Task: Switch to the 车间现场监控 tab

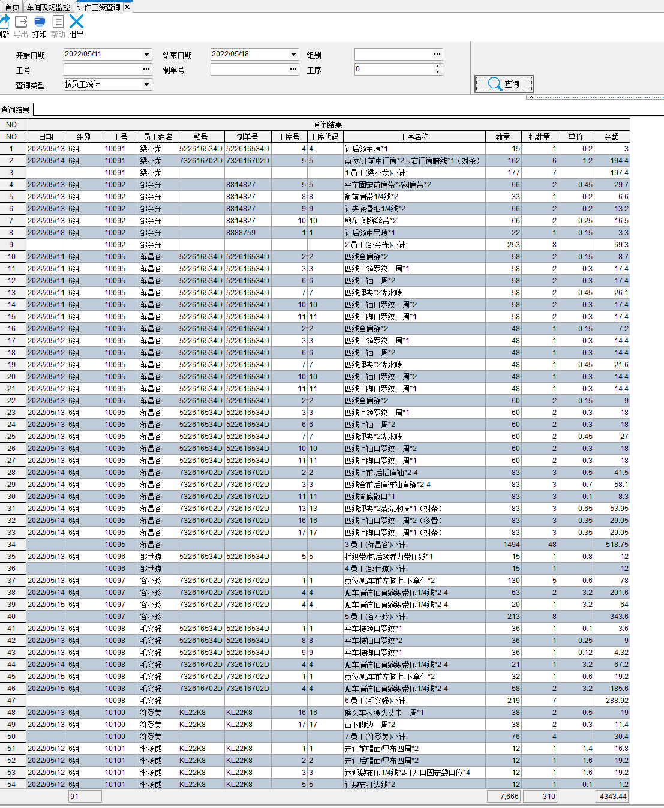Action: [48, 7]
